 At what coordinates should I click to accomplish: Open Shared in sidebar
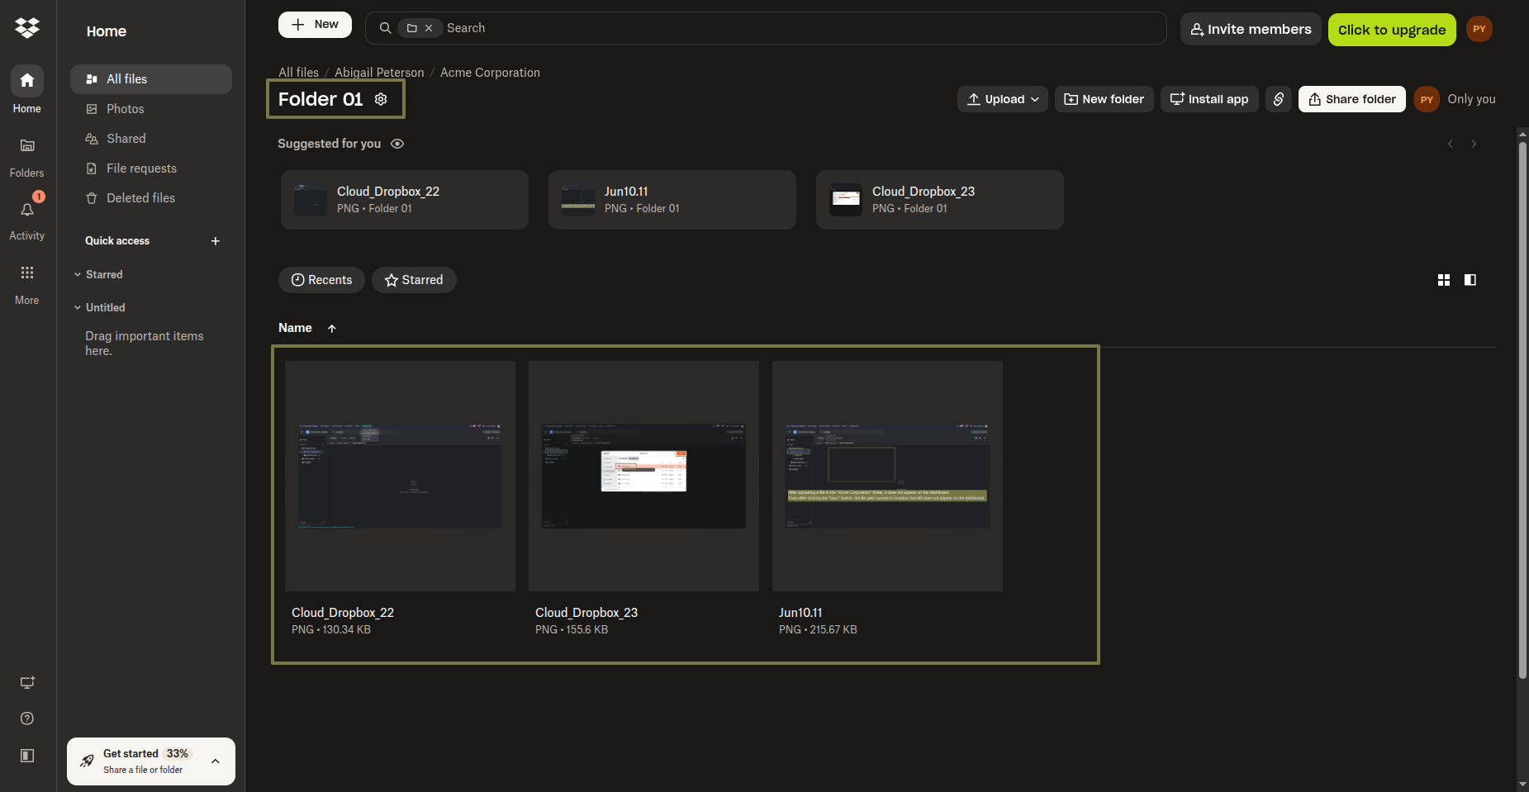pyautogui.click(x=151, y=139)
